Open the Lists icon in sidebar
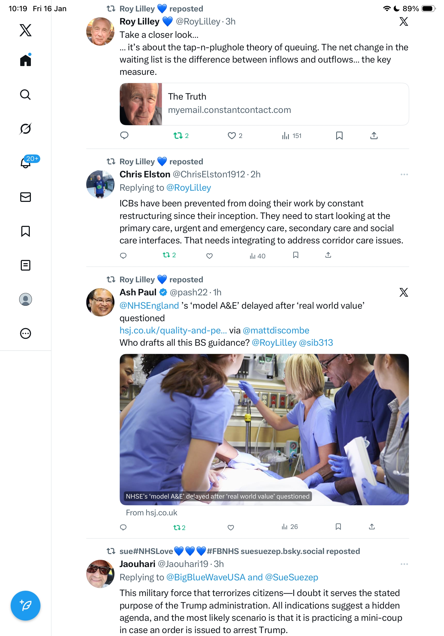This screenshot has width=444, height=636. pyautogui.click(x=26, y=265)
